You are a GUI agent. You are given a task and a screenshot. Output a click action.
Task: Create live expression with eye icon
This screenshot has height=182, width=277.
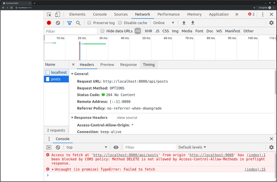coord(116,148)
